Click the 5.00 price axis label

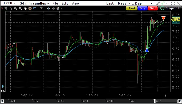click(x=176, y=88)
